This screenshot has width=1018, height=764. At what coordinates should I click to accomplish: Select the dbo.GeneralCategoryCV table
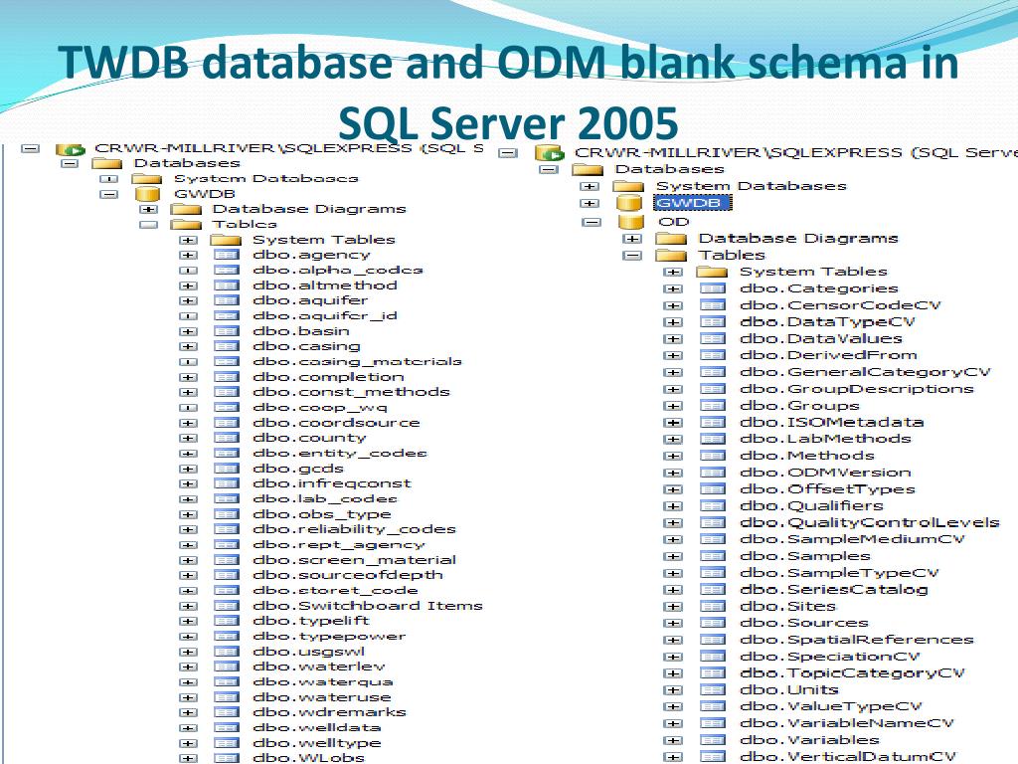point(866,372)
